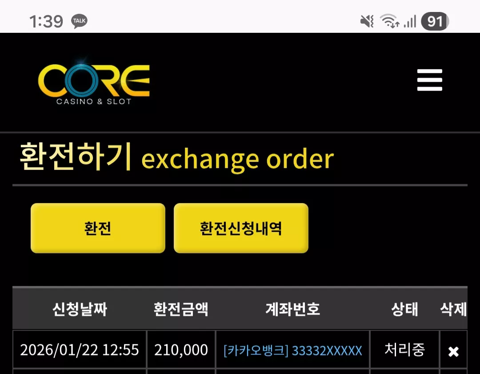Tap the muted sound status icon
The image size is (480, 374).
coord(367,21)
